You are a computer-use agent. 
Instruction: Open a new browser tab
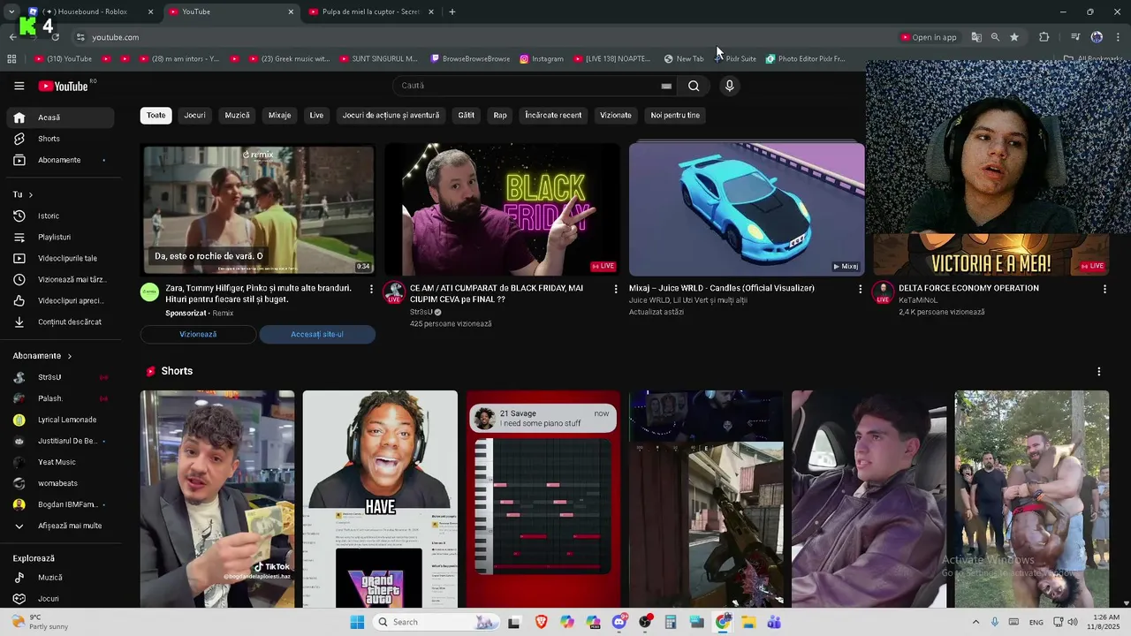pyautogui.click(x=452, y=11)
